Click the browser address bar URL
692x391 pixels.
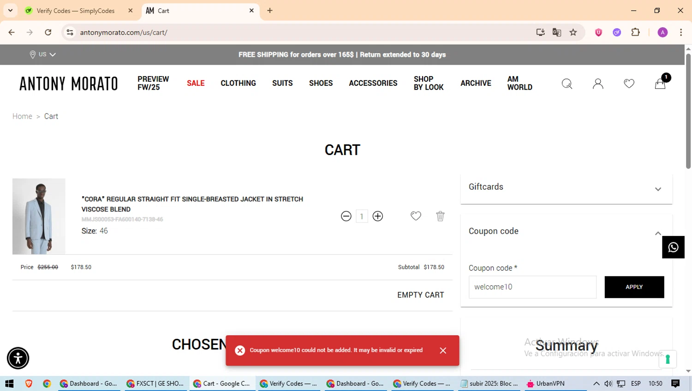[x=124, y=32]
